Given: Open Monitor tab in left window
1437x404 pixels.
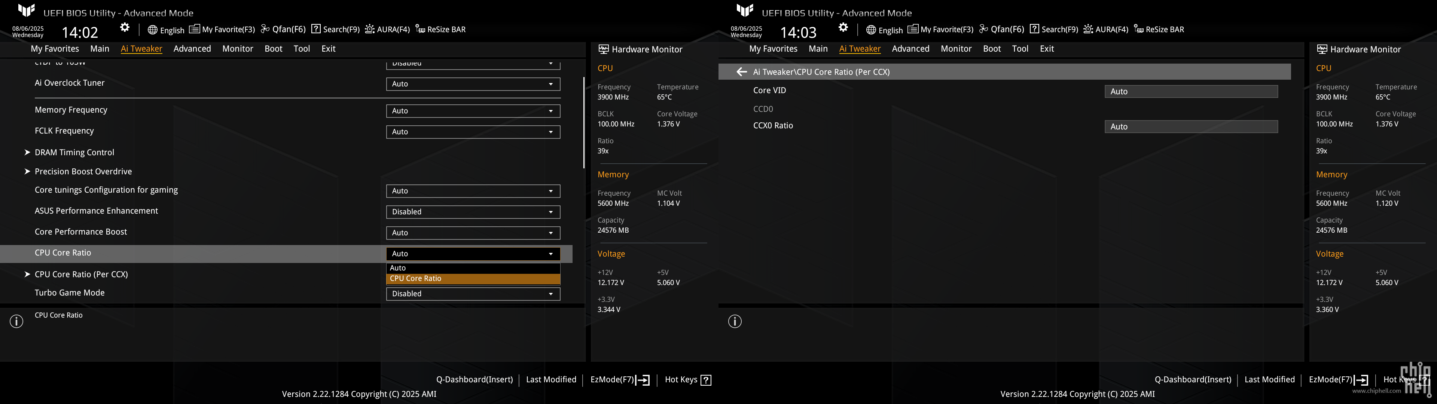Looking at the screenshot, I should (238, 49).
